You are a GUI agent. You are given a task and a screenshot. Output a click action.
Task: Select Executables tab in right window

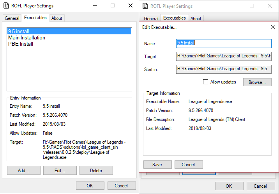click(x=175, y=18)
